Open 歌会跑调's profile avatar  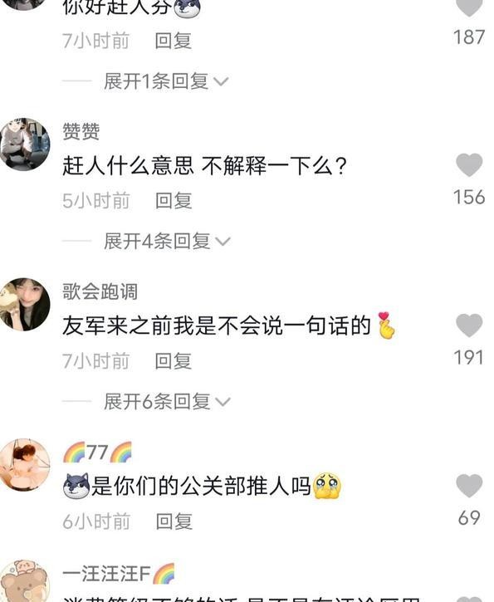pyautogui.click(x=25, y=305)
